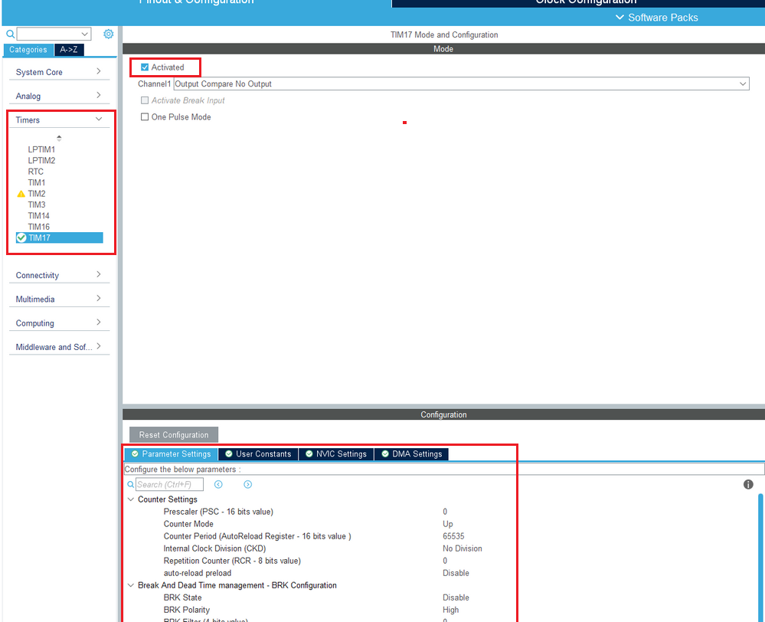This screenshot has width=765, height=622.
Task: Select TIM17 in the timers list
Action: pyautogui.click(x=60, y=237)
